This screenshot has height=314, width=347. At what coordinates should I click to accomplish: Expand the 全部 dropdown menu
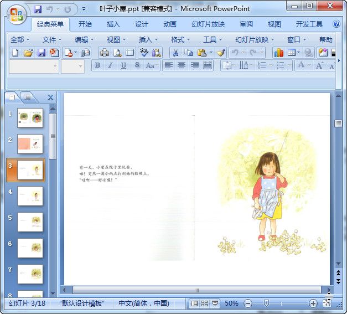[x=20, y=40]
